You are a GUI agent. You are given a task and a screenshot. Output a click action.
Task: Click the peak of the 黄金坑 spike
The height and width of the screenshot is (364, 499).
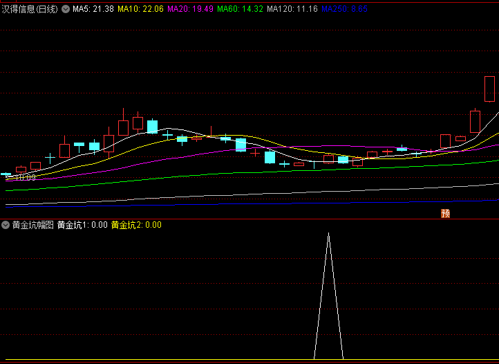(328, 235)
